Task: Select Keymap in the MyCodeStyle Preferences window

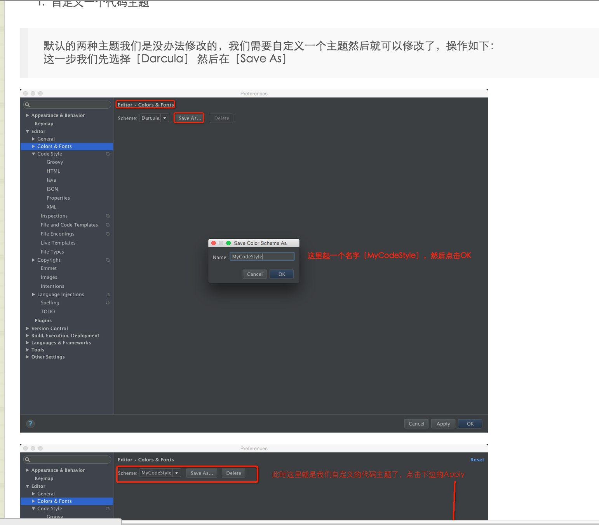Action: 44,478
